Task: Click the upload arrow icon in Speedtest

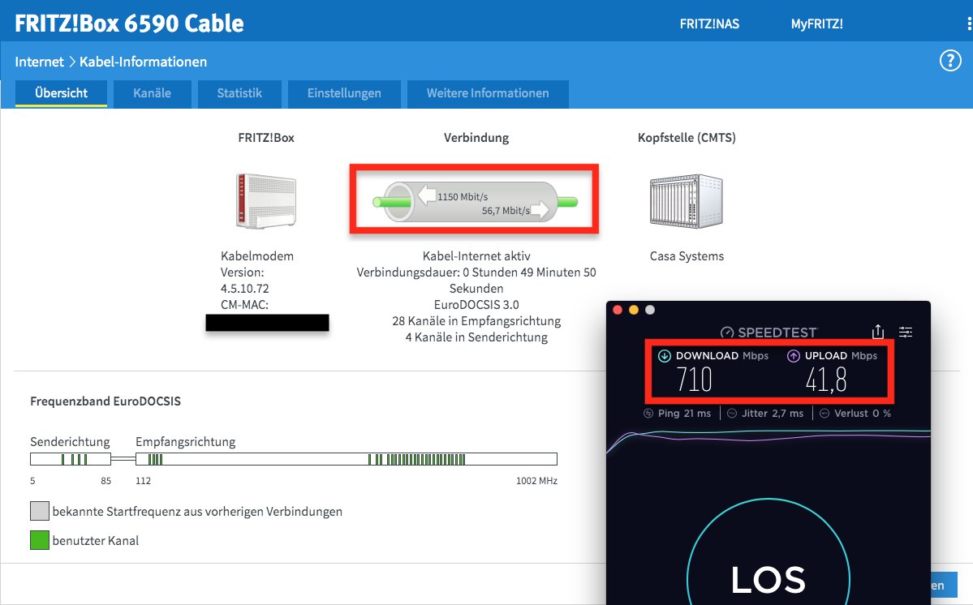Action: [x=794, y=356]
